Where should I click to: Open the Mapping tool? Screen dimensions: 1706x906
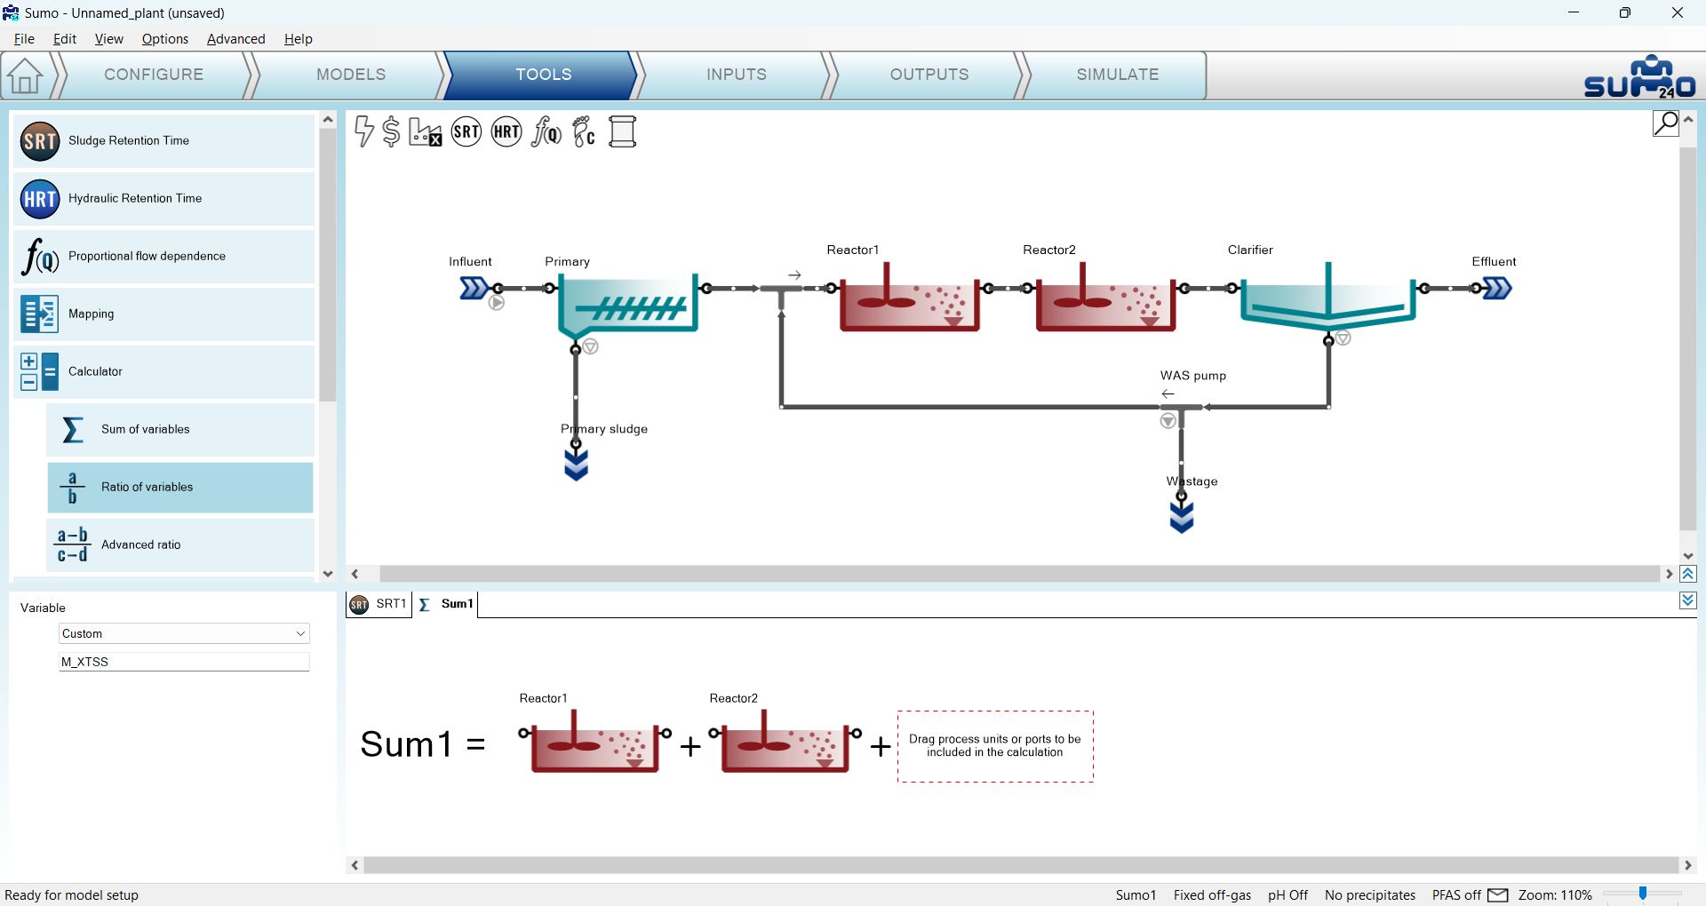(164, 314)
